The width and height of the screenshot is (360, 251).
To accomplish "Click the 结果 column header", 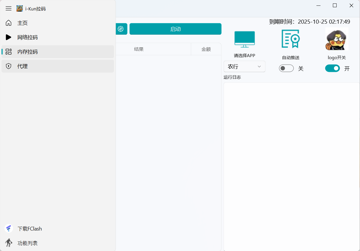I will (139, 49).
